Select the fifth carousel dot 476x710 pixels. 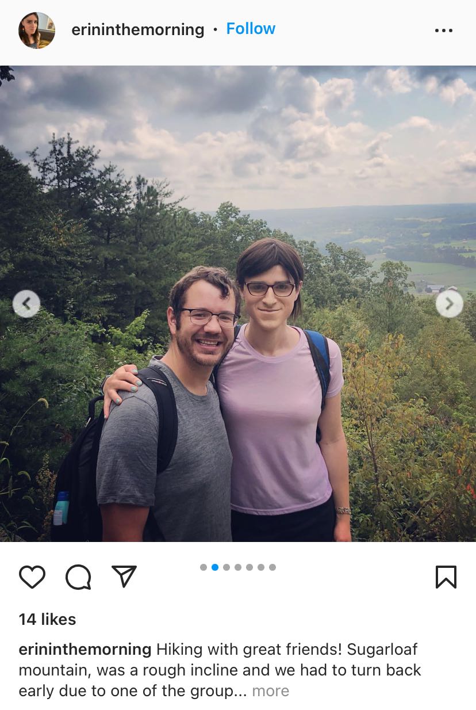coord(249,567)
